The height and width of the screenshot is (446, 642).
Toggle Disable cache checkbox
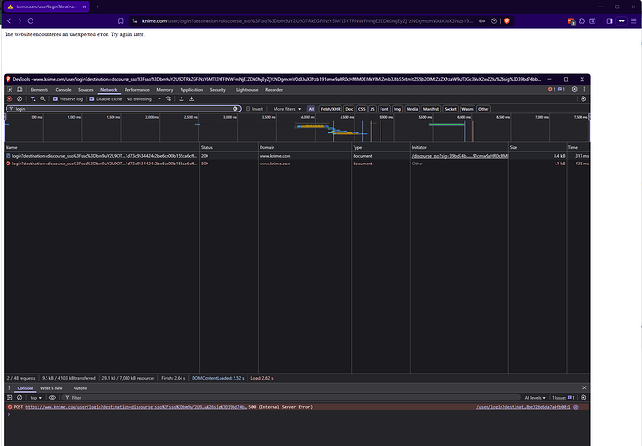click(x=92, y=98)
